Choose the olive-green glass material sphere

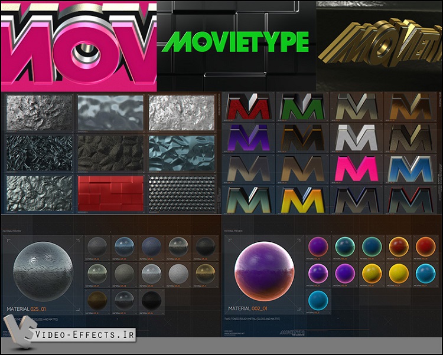point(97,274)
